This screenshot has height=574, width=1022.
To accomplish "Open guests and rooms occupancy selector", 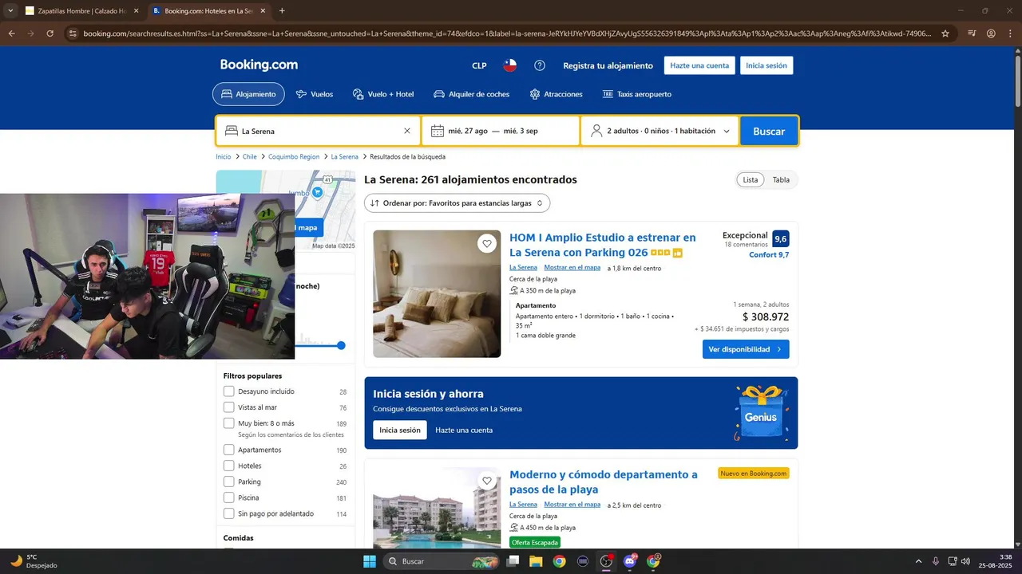I will (660, 131).
